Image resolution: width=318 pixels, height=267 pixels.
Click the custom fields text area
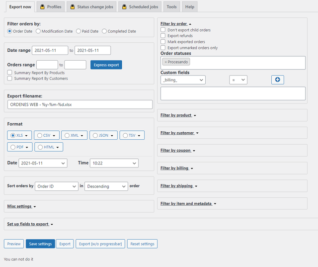pyautogui.click(x=233, y=93)
